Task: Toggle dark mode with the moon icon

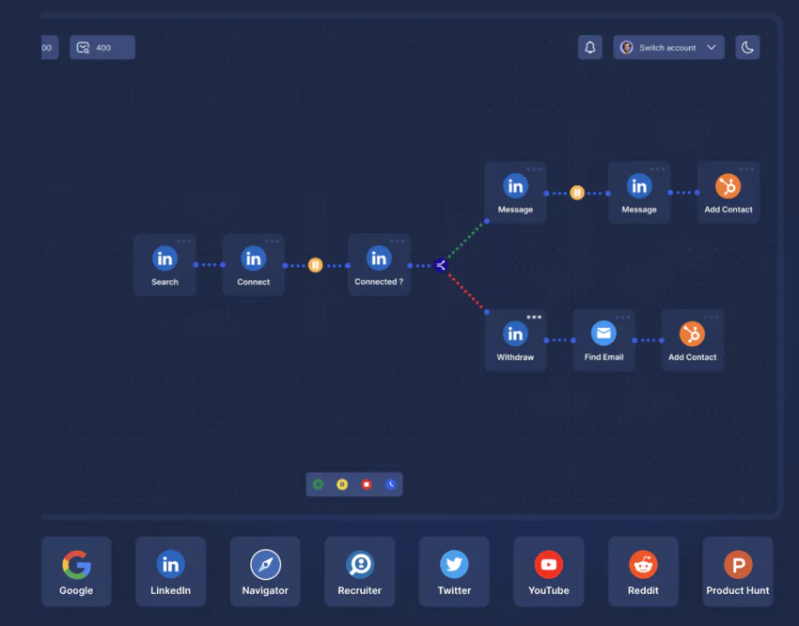Action: tap(747, 47)
